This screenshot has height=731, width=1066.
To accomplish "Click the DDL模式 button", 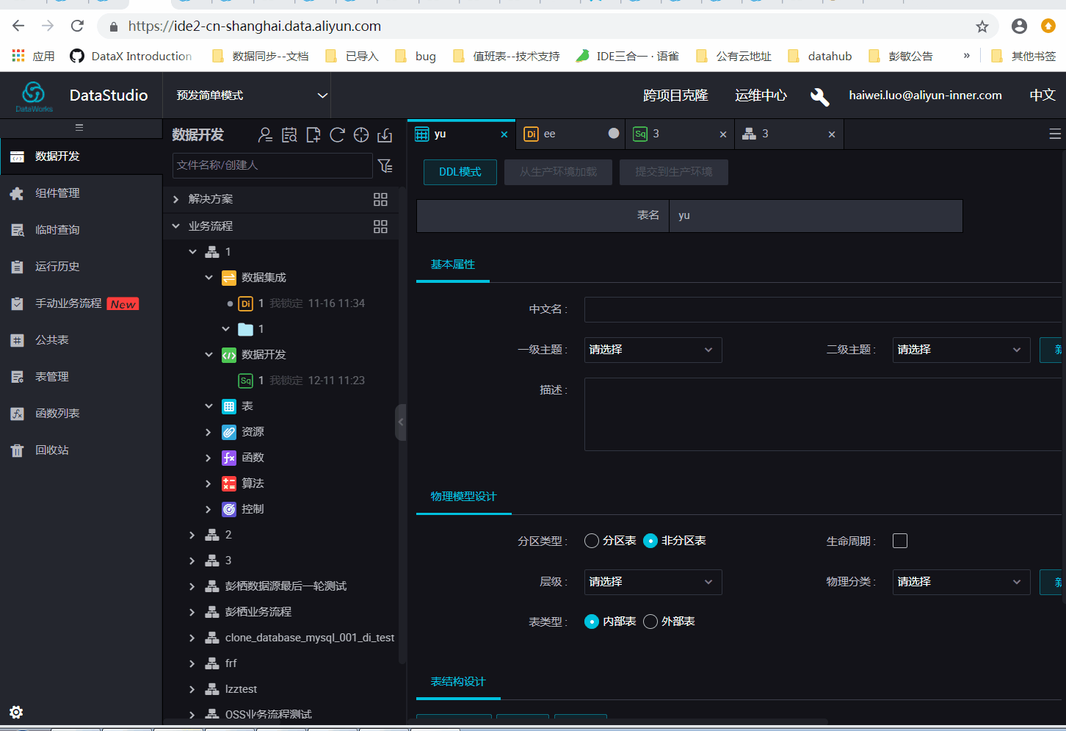I will 460,172.
